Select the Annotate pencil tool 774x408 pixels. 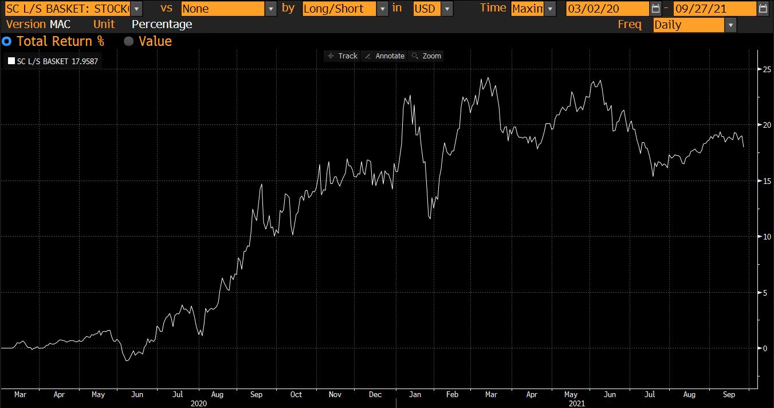[384, 56]
